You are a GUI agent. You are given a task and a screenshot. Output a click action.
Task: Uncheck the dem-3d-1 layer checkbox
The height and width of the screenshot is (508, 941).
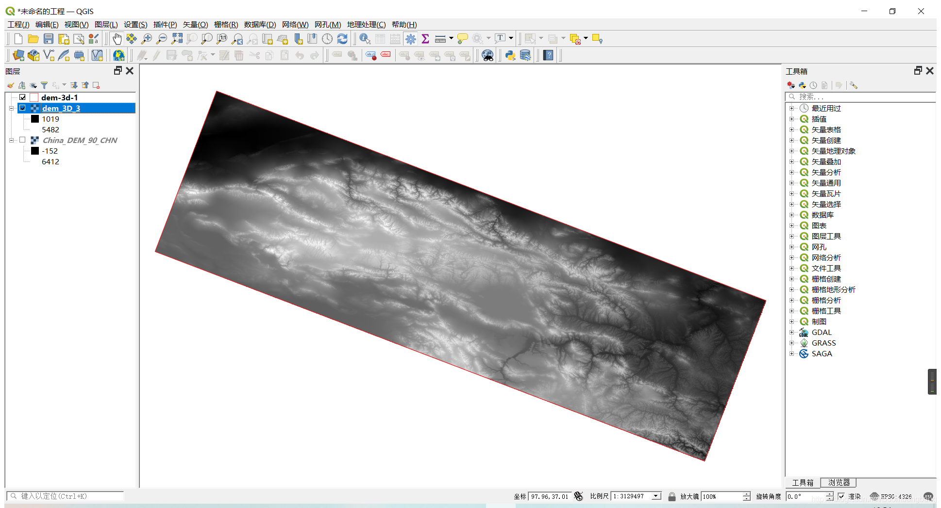22,97
